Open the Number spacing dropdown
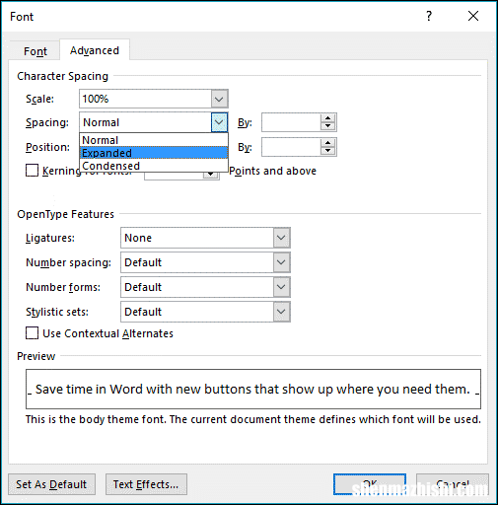Screen dimensions: 498x505 [281, 262]
